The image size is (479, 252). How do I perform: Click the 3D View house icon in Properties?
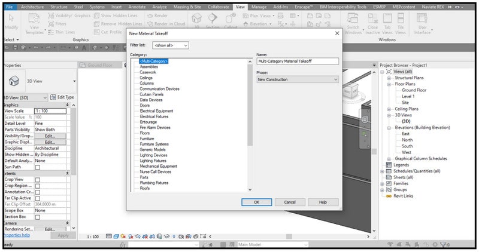14,81
